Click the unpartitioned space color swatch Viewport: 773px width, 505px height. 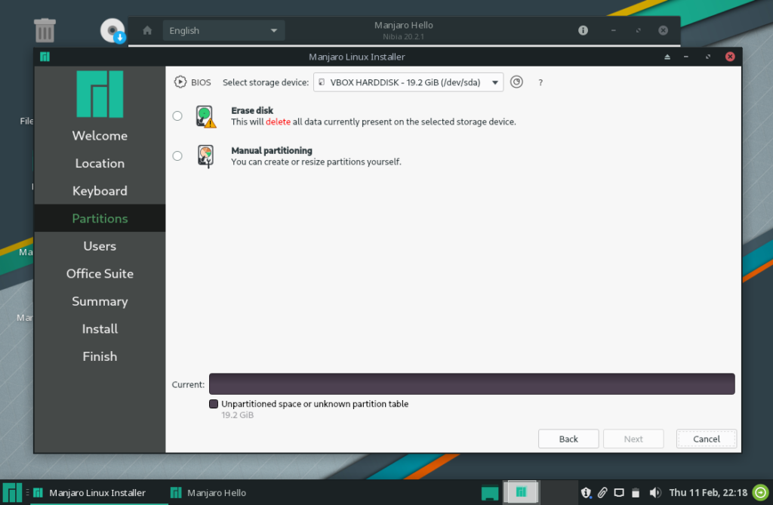214,404
